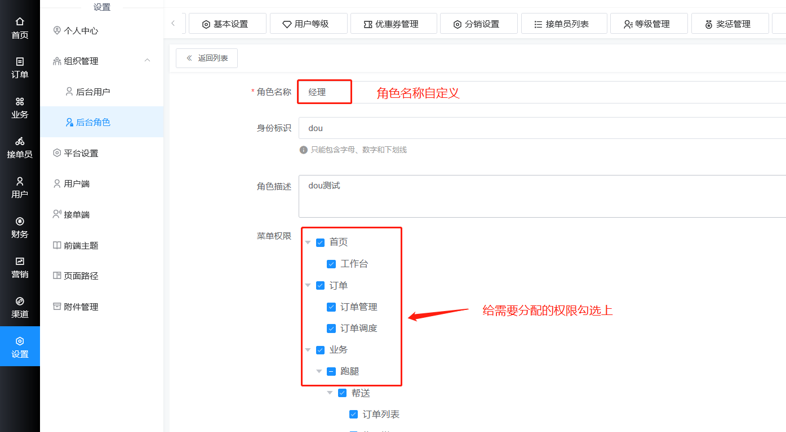Collapse the 跑腿 tree node arrow
The width and height of the screenshot is (786, 432).
point(319,371)
